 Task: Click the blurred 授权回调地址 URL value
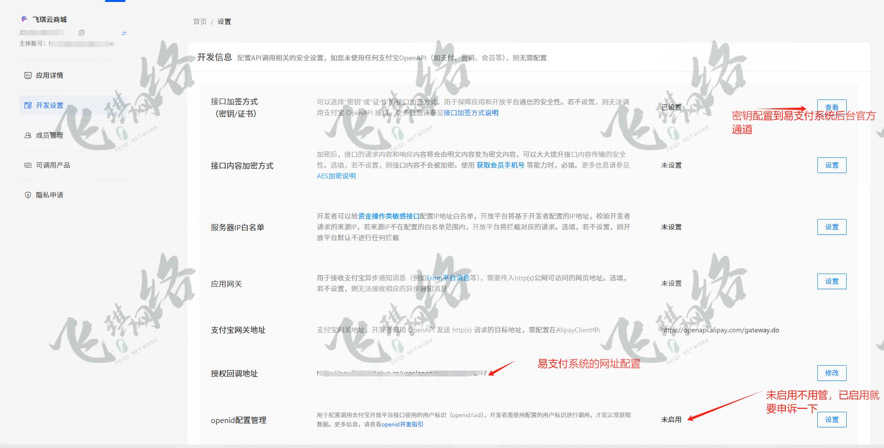point(402,373)
